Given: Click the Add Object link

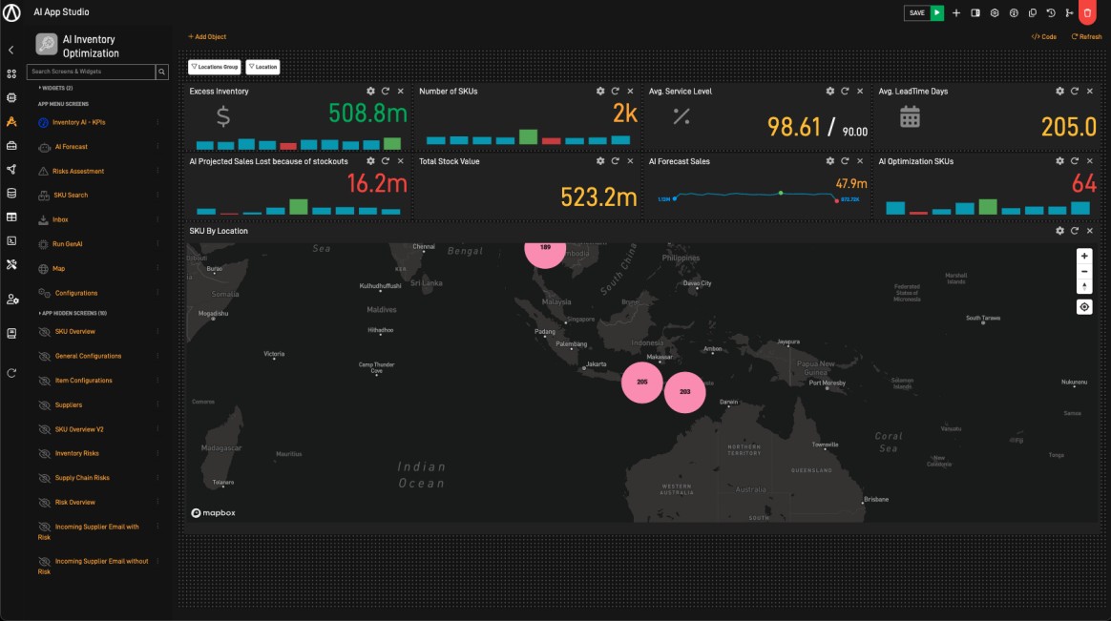Looking at the screenshot, I should click(x=207, y=36).
